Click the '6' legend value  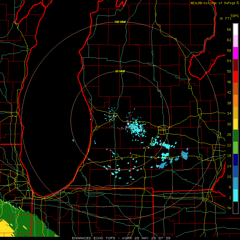click(230, 187)
